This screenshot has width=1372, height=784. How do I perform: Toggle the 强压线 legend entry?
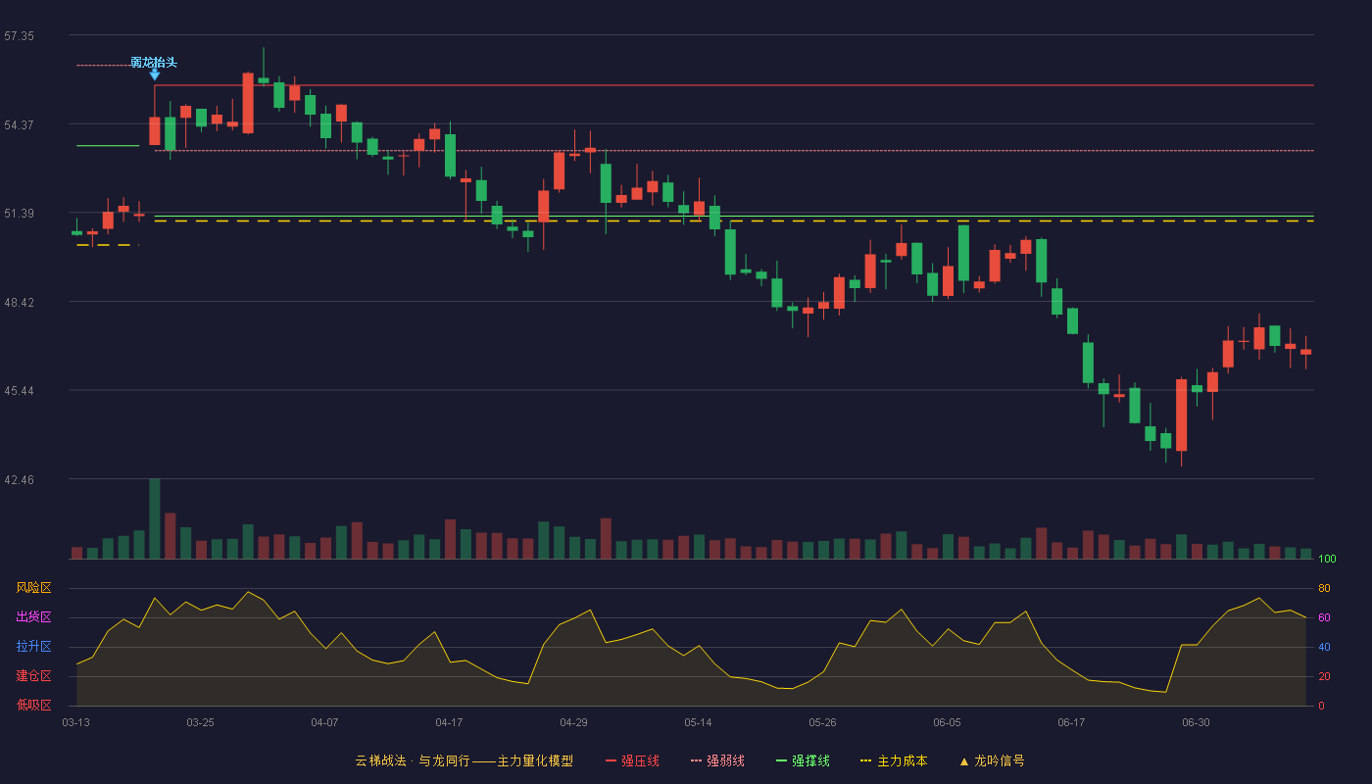pos(632,760)
